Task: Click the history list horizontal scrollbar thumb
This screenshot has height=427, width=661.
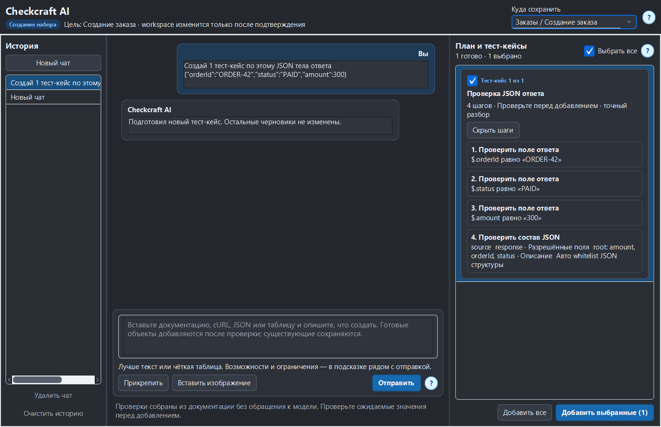Action: click(37, 380)
